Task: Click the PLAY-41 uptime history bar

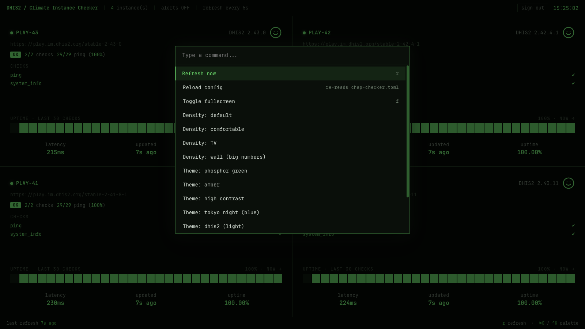Action: [146, 279]
